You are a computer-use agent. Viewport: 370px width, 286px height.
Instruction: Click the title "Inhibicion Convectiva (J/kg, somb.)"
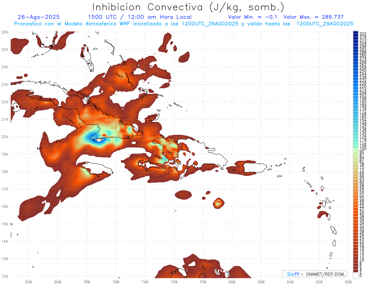point(188,7)
